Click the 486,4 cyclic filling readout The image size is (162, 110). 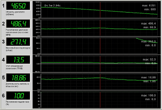pos(18,24)
